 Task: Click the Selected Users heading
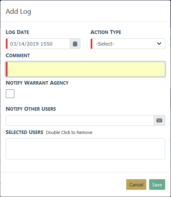(x=25, y=132)
